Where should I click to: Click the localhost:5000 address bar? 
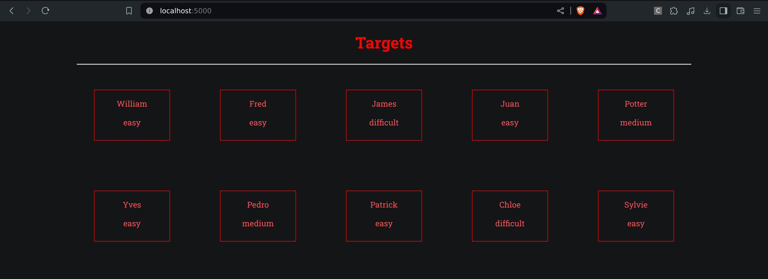click(x=328, y=11)
